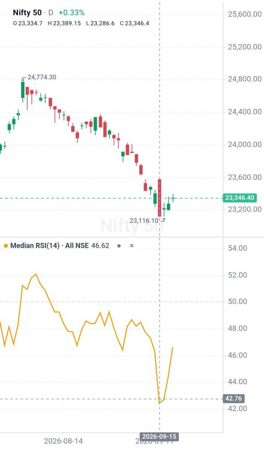Click the Median RSI value 46.62 in the legend
This screenshot has width=264, height=451.
coord(100,246)
